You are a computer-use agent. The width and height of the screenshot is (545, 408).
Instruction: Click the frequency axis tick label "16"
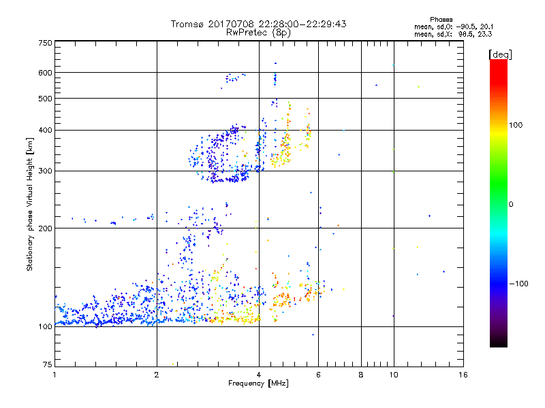(x=463, y=375)
